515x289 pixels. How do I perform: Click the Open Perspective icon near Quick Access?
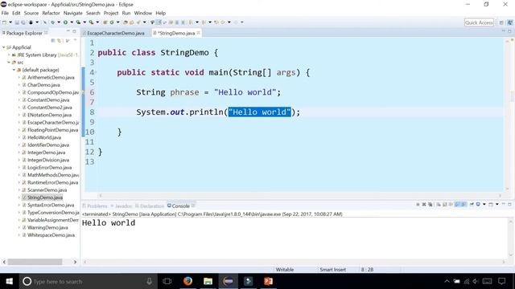(x=501, y=22)
